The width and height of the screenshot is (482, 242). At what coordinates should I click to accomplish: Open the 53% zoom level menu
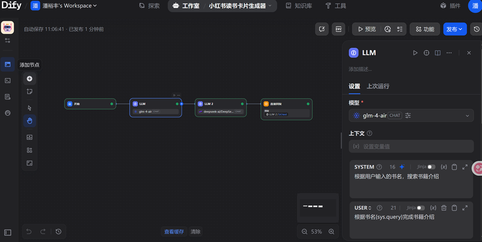[x=316, y=232]
